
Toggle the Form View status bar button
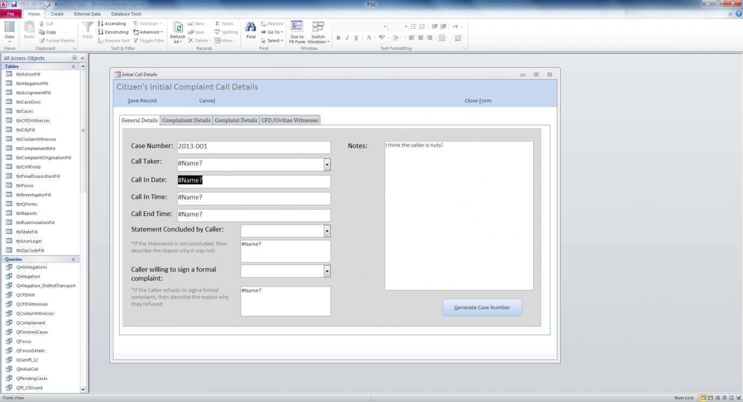(x=703, y=398)
